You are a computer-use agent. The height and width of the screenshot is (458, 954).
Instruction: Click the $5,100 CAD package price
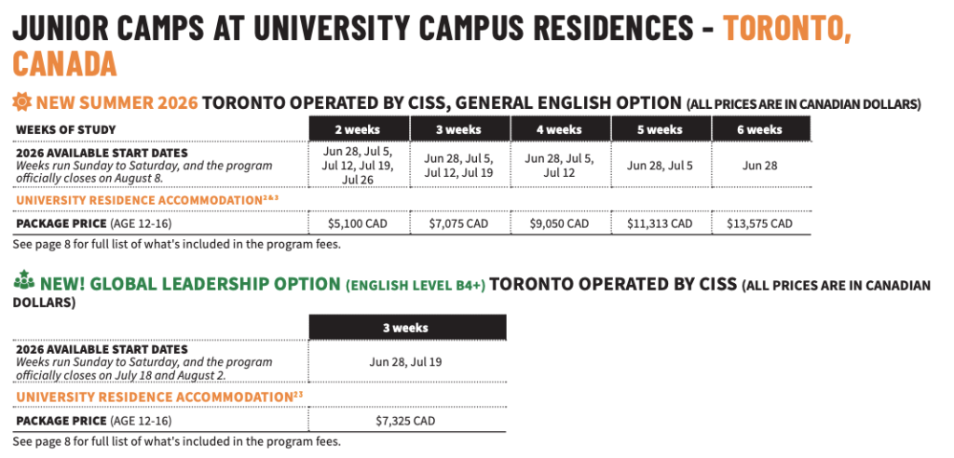pos(359,223)
